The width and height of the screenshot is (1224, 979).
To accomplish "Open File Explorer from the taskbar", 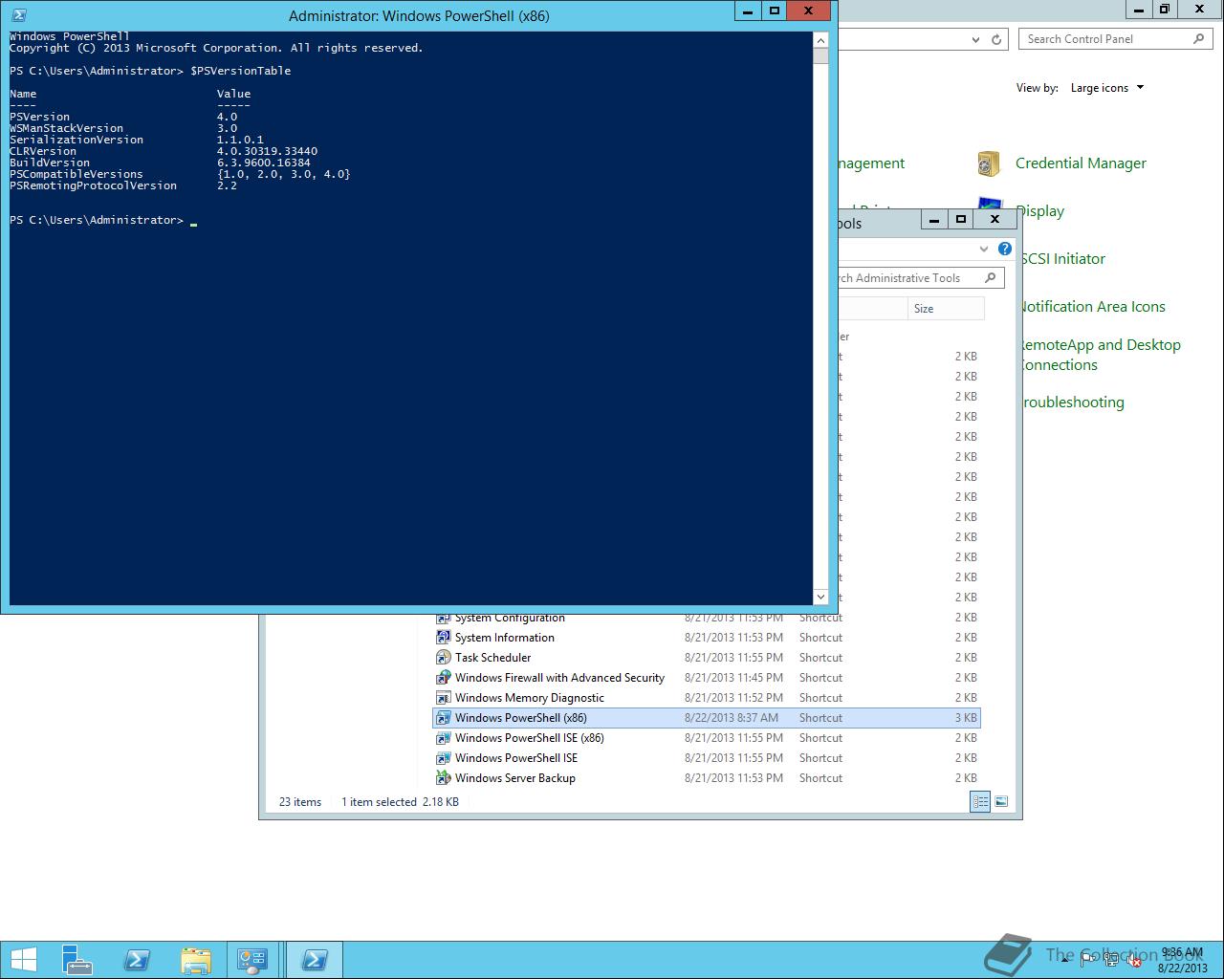I will click(x=197, y=959).
